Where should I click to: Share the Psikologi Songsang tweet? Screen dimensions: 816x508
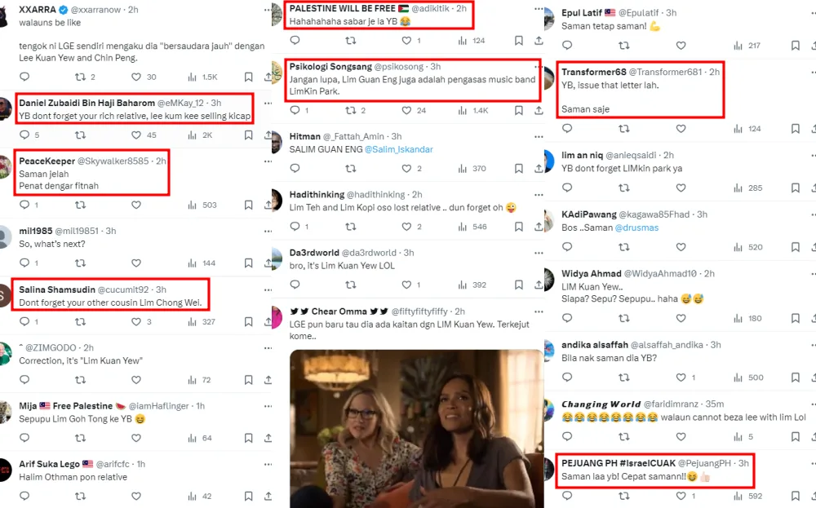539,110
